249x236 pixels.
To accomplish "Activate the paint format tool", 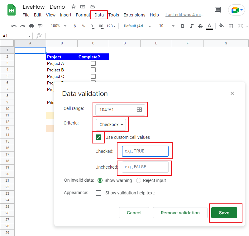I will [x=40, y=26].
